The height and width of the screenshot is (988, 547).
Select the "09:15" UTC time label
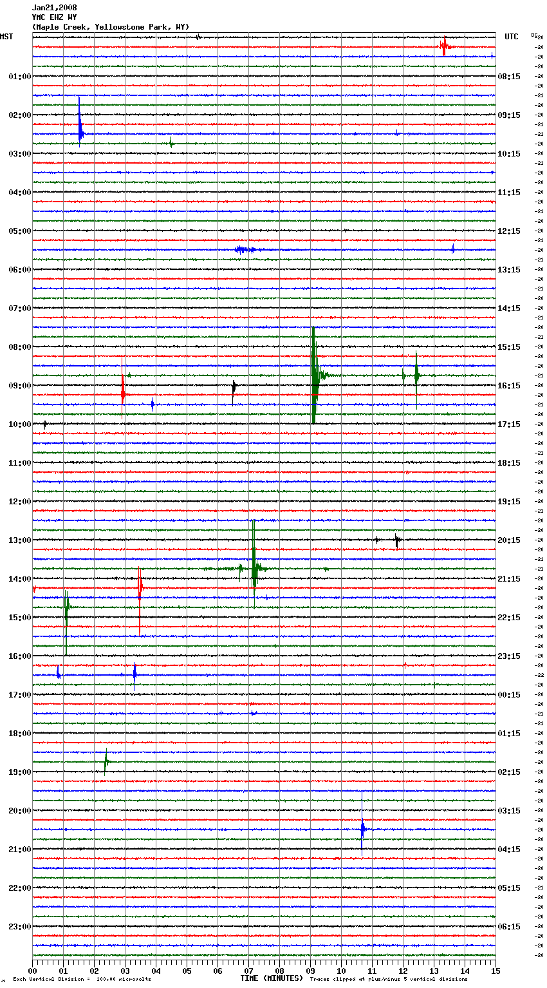pyautogui.click(x=509, y=115)
